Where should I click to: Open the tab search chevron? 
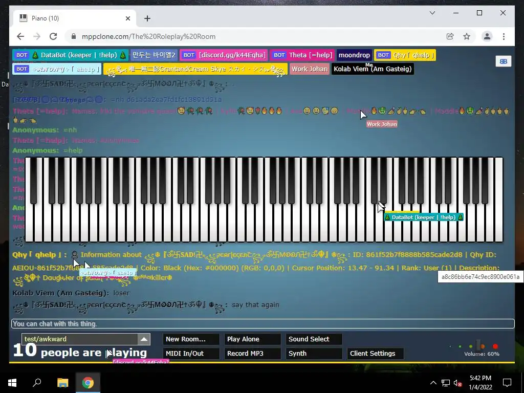432,13
